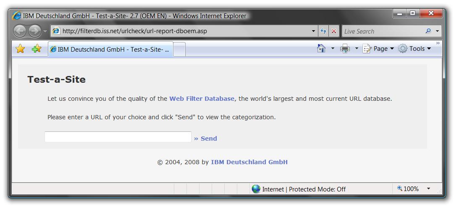The image size is (454, 207).
Task: Click the Send link
Action: [x=206, y=139]
